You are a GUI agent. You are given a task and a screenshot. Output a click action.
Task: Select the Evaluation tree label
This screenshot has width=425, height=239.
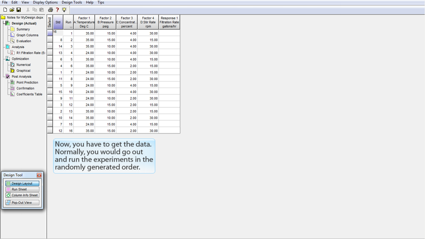pos(24,41)
